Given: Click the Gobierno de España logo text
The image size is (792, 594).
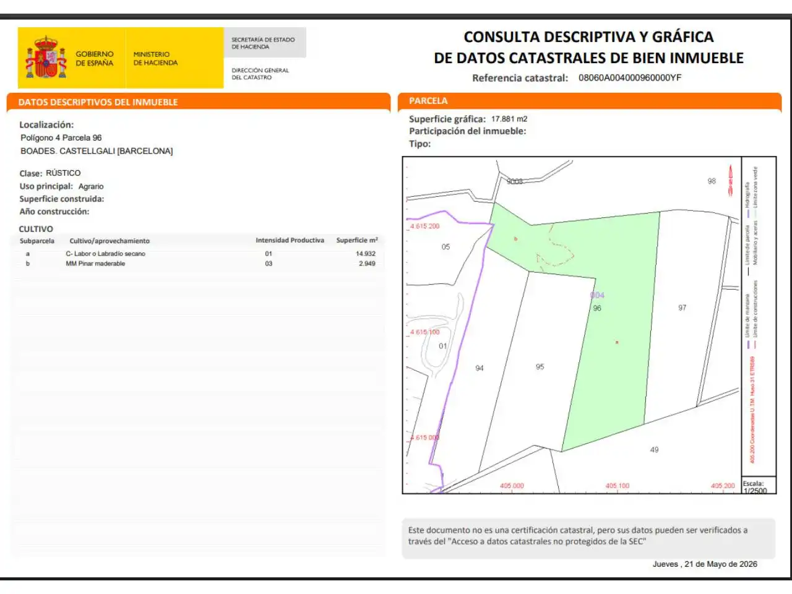Looking at the screenshot, I should [x=95, y=59].
